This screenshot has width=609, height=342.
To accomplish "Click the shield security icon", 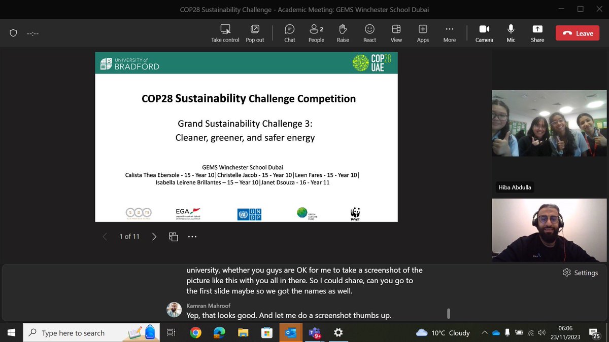I will click(x=14, y=33).
